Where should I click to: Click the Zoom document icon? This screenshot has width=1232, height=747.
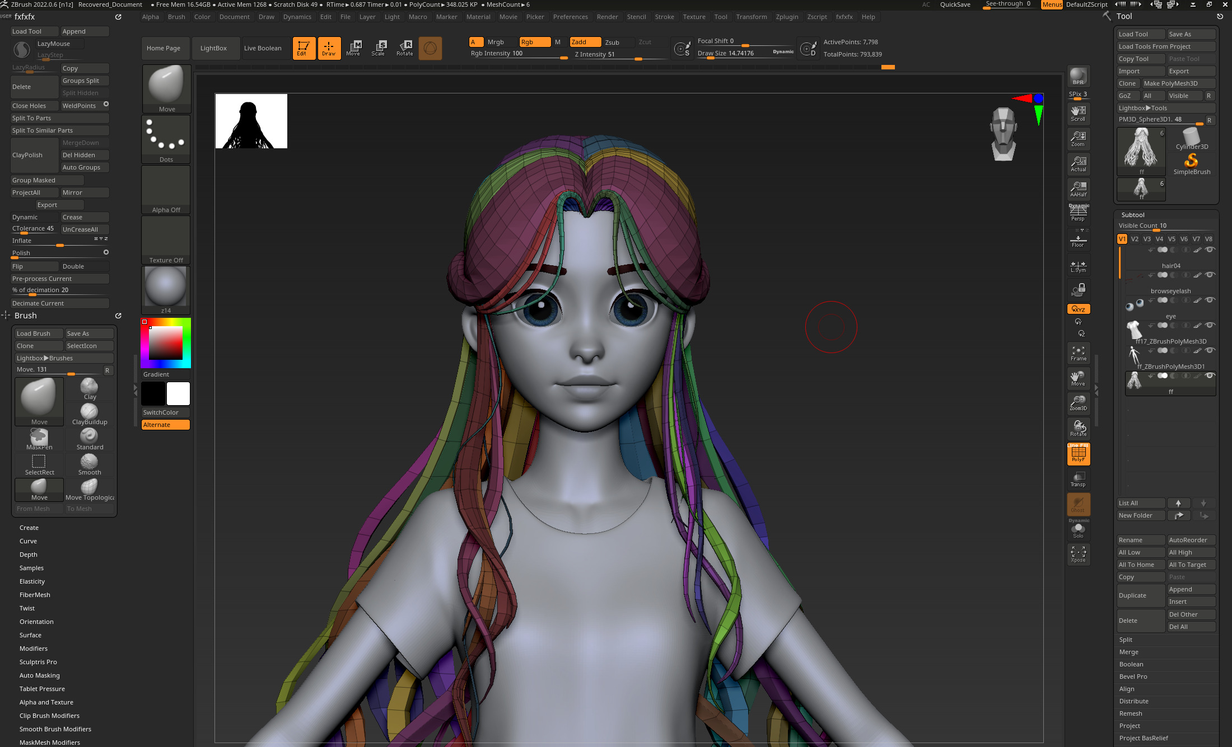click(x=1078, y=138)
